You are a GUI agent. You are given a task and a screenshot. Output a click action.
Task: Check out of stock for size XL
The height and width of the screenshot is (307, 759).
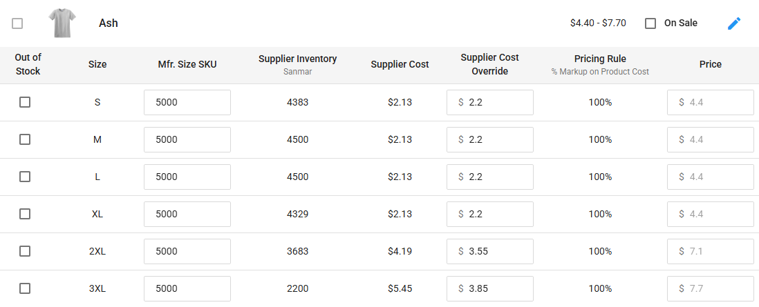[x=25, y=214]
